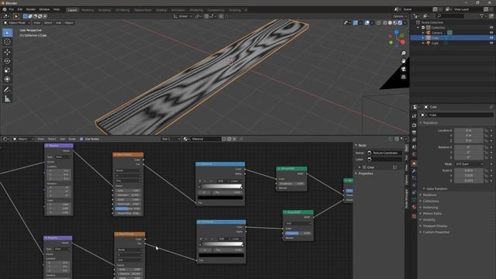This screenshot has width=496, height=279.
Task: Open the World properties tab
Action: tap(414, 154)
